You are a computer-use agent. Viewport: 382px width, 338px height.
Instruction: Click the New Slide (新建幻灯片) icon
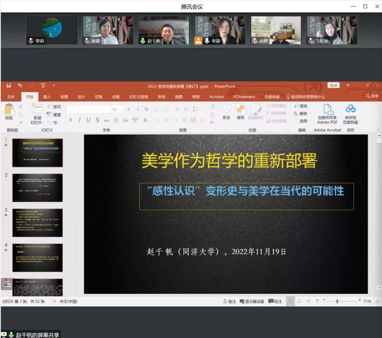tap(37, 108)
